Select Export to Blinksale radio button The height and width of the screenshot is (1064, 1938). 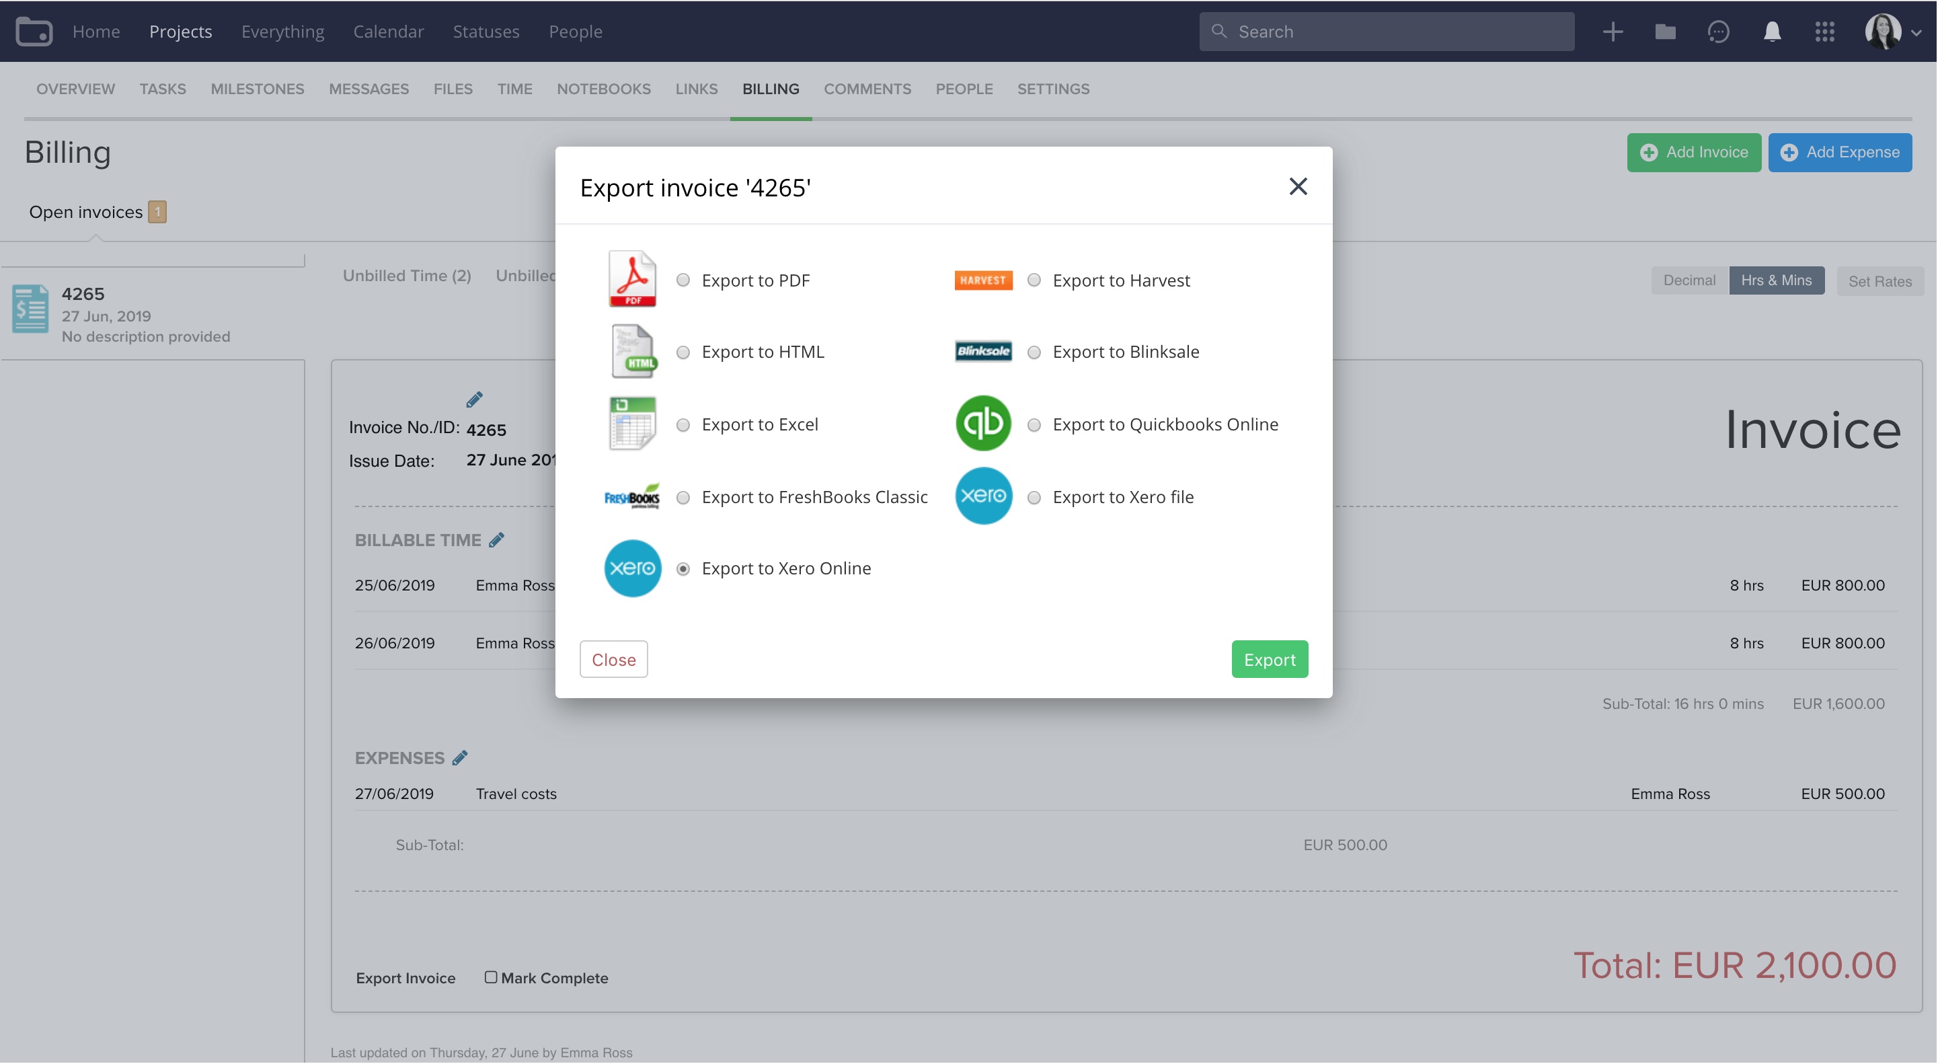pyautogui.click(x=1034, y=352)
